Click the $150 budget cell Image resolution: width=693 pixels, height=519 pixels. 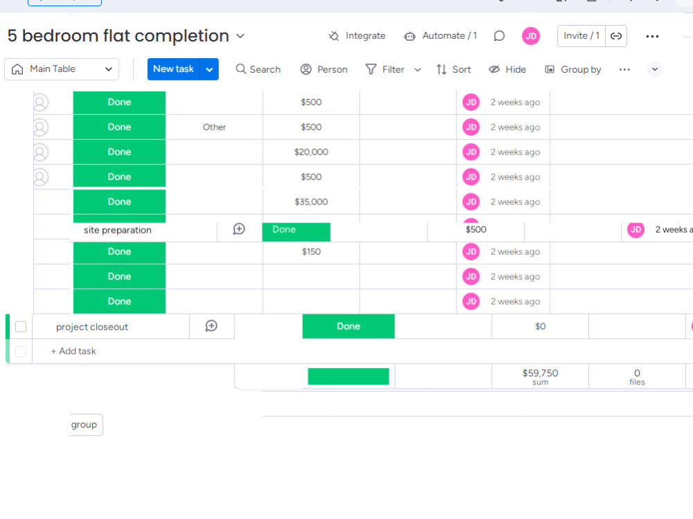point(311,252)
